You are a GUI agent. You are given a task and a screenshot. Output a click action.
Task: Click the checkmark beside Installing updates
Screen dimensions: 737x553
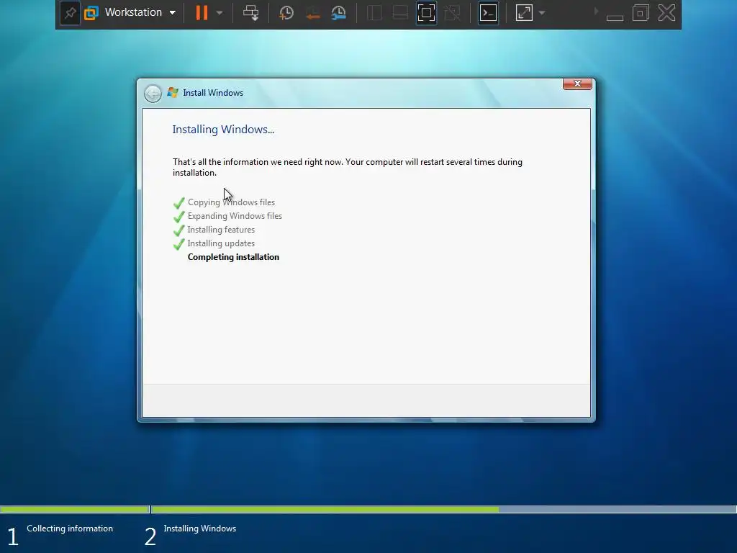(178, 243)
